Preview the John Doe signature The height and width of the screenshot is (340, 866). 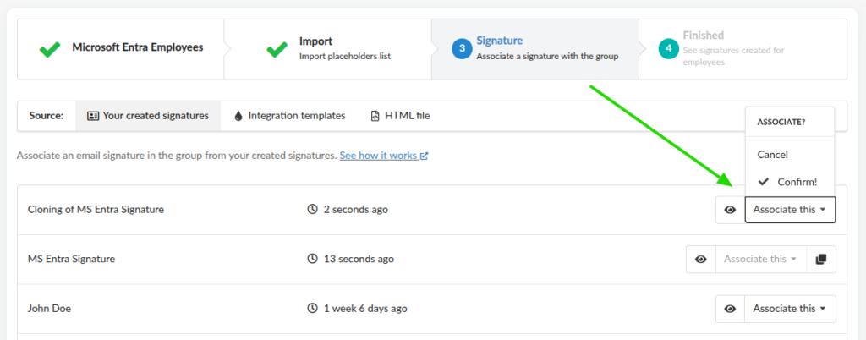pyautogui.click(x=730, y=309)
